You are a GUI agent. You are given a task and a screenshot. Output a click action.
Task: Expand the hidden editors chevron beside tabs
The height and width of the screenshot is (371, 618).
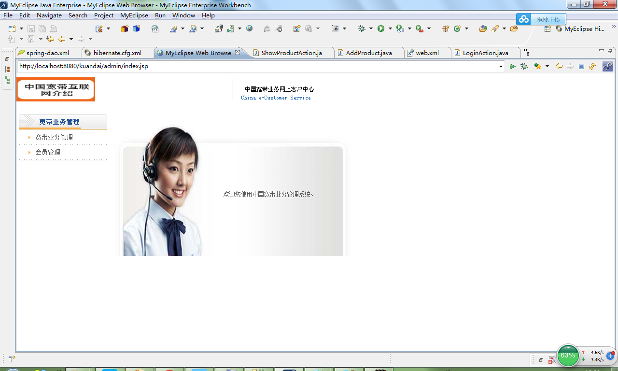526,51
